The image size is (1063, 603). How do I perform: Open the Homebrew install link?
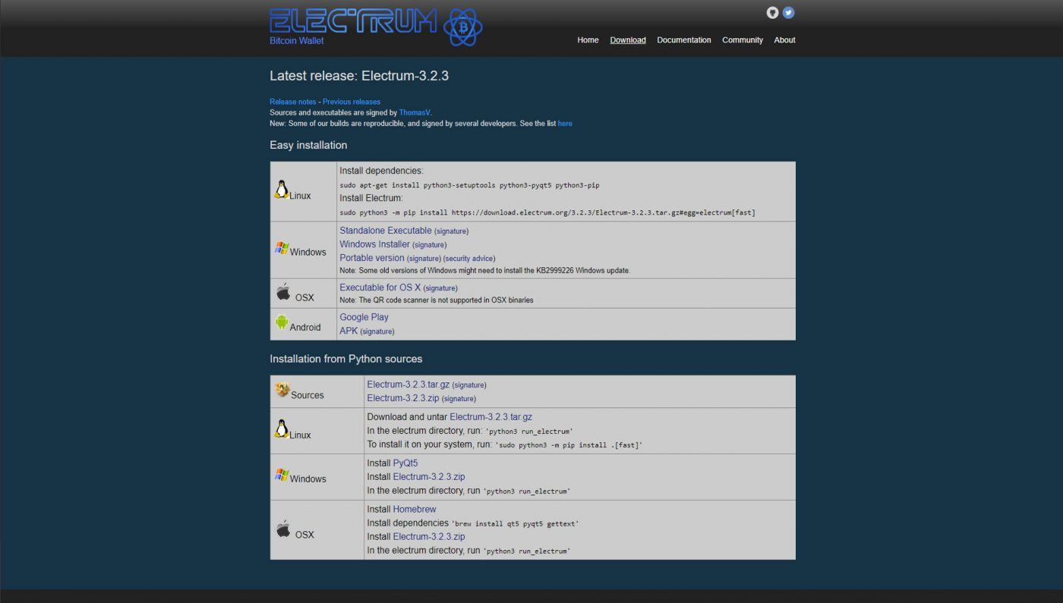(x=415, y=510)
